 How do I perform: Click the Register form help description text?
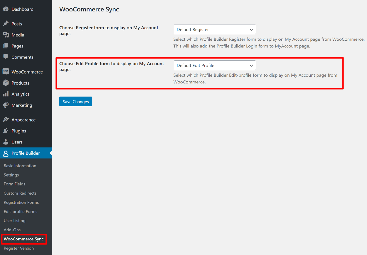tap(269, 43)
